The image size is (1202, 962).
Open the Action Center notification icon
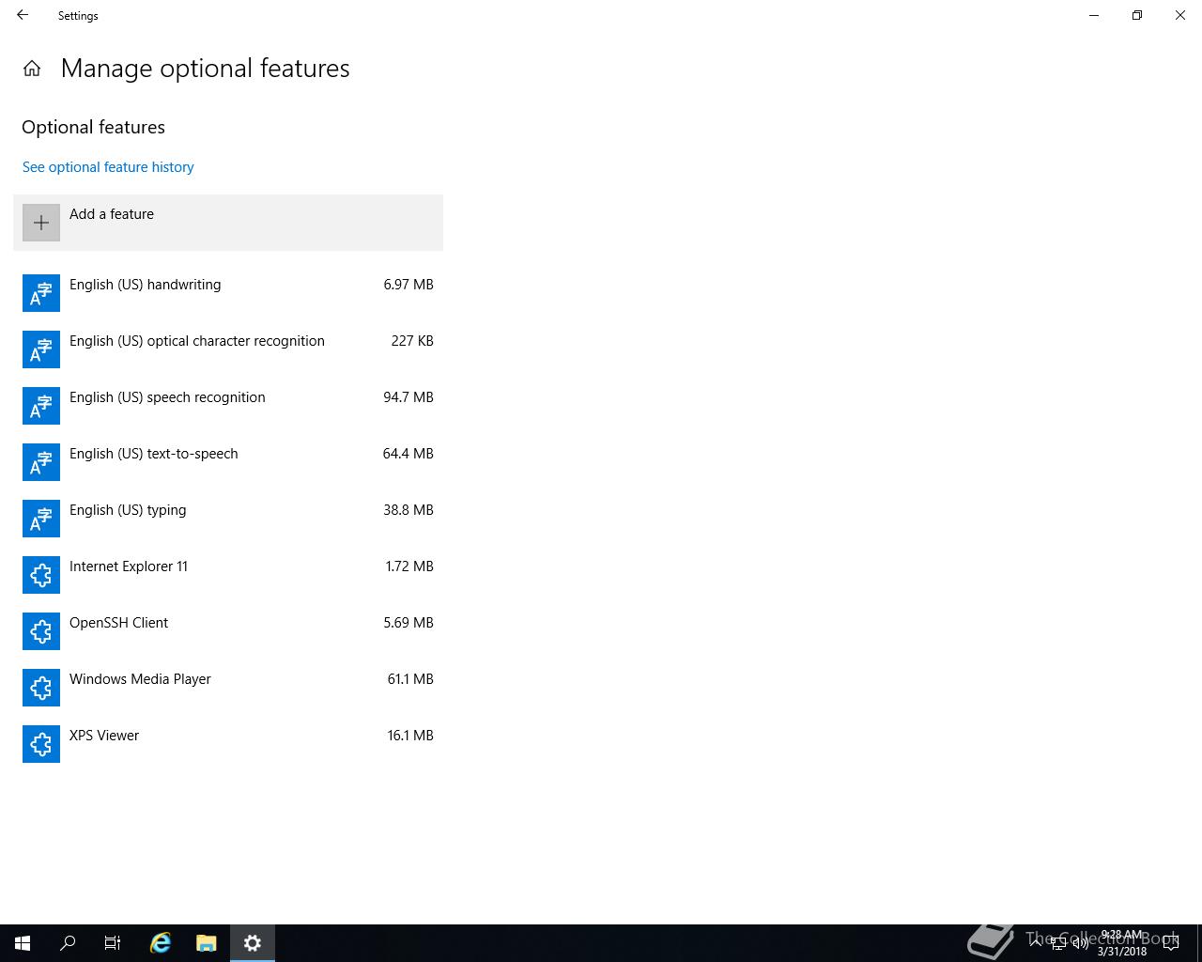coord(1170,943)
